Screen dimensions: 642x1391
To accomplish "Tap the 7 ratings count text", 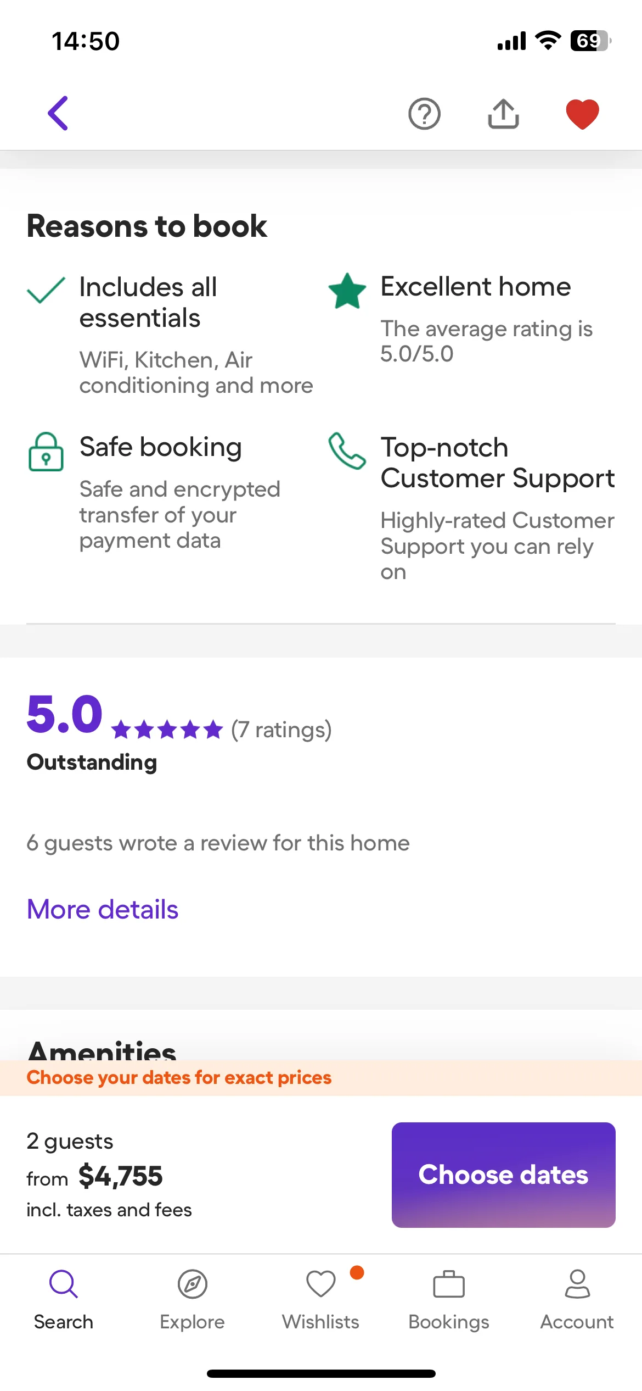I will point(281,730).
